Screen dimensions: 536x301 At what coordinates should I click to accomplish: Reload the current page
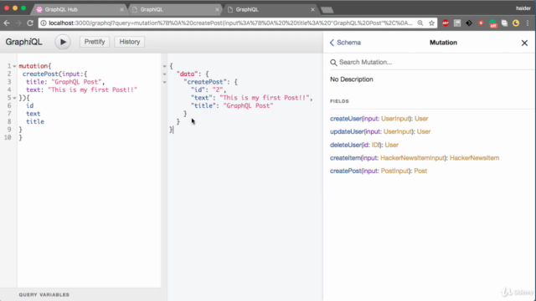point(30,23)
